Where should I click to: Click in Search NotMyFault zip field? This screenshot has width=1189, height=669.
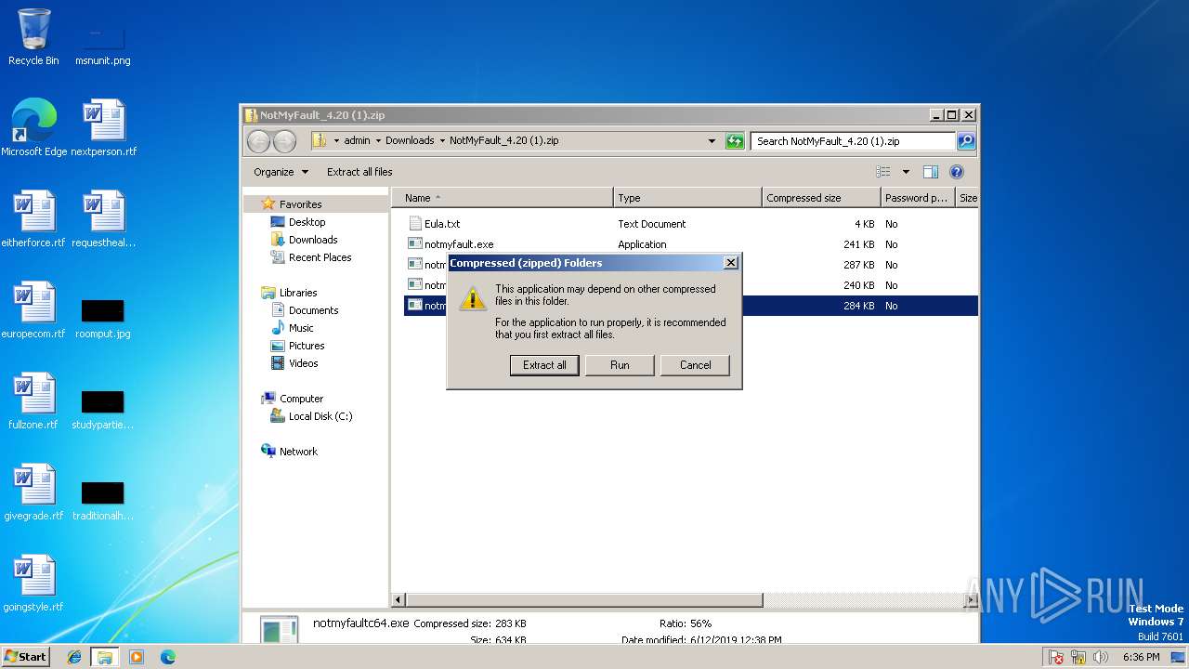[x=853, y=141]
